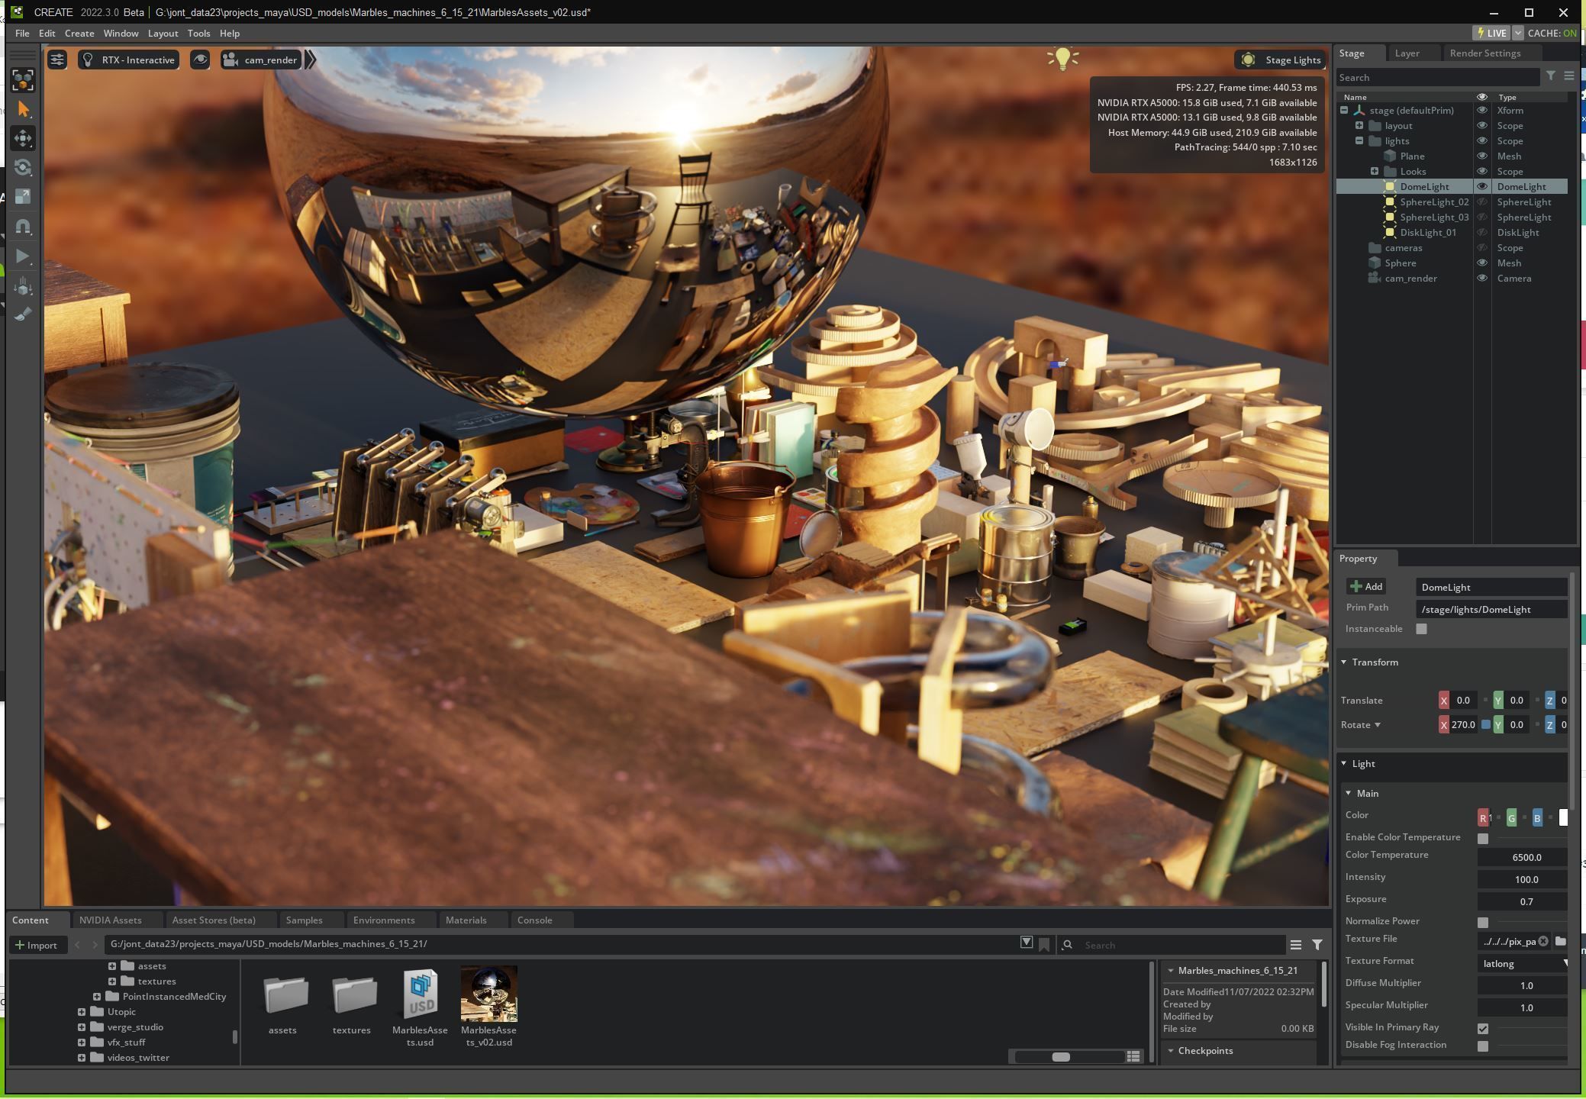The height and width of the screenshot is (1099, 1586).
Task: Click the Add property button
Action: click(1365, 586)
